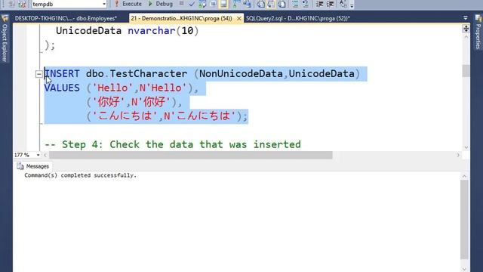Viewport: 483px width, 272px height.
Task: Start the Debug button
Action: 161,4
